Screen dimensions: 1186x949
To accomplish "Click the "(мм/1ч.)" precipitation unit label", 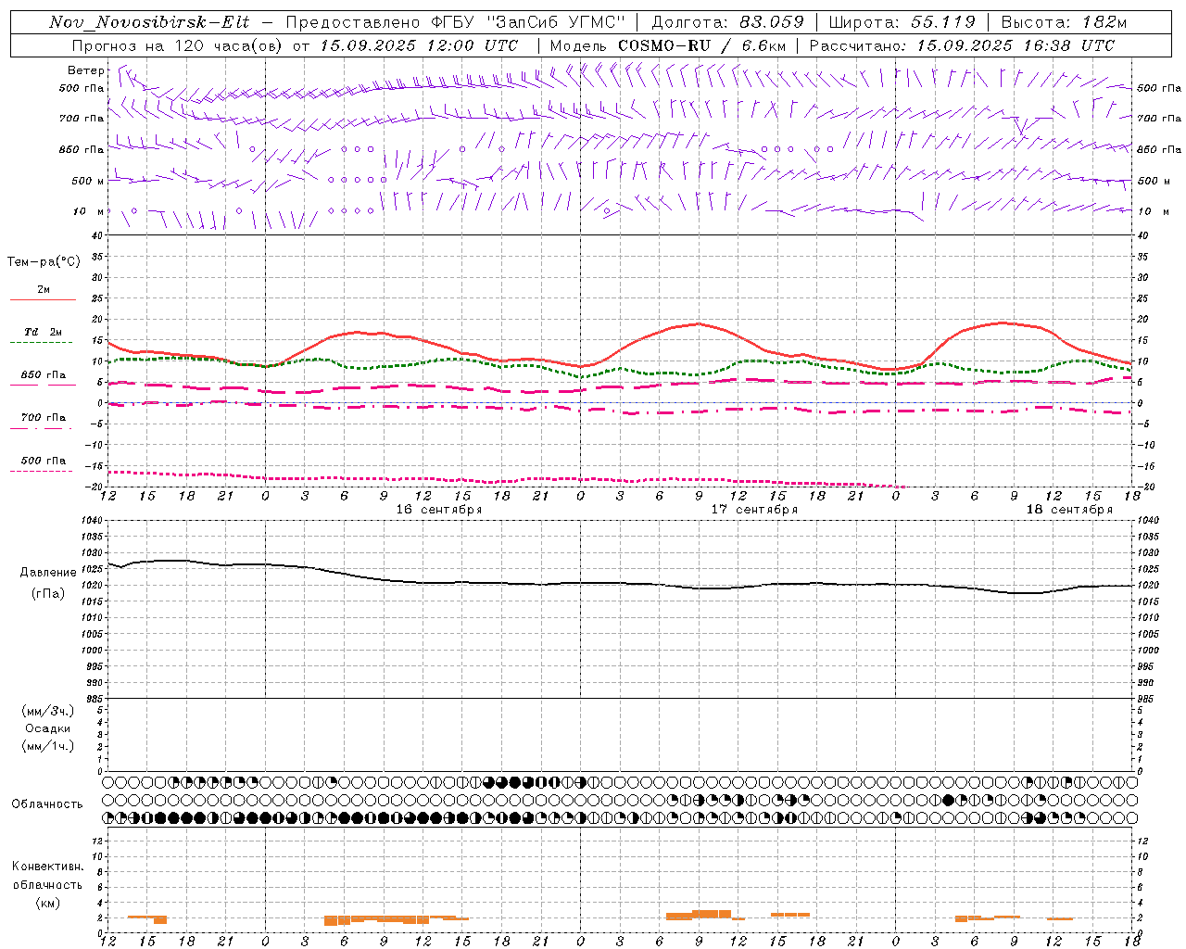I will point(48,746).
